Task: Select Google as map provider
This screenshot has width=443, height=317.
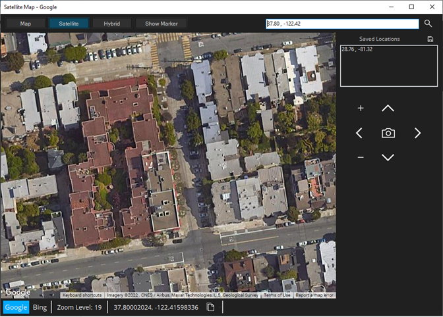Action: tap(16, 307)
